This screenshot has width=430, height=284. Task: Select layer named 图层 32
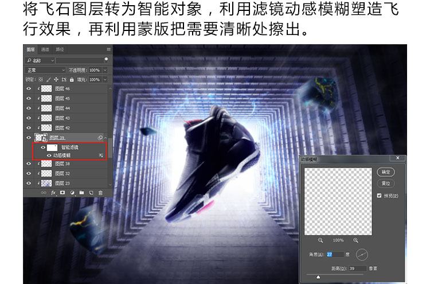[62, 173]
